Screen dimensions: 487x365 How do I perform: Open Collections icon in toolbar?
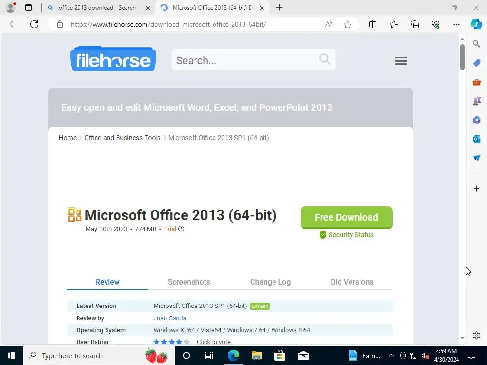tap(415, 24)
